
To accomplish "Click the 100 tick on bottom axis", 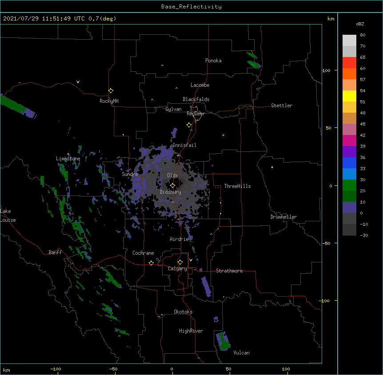I will (x=286, y=369).
